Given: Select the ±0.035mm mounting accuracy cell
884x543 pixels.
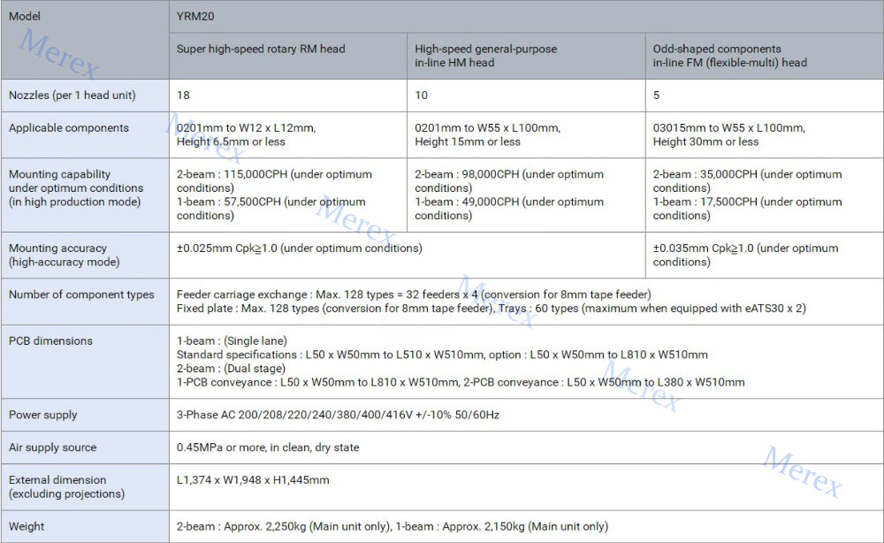Looking at the screenshot, I should click(x=745, y=255).
